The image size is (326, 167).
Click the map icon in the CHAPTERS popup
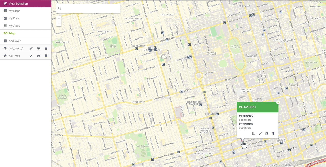coord(267,133)
